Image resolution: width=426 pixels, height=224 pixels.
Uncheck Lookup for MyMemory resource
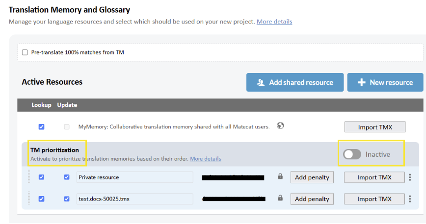41,126
